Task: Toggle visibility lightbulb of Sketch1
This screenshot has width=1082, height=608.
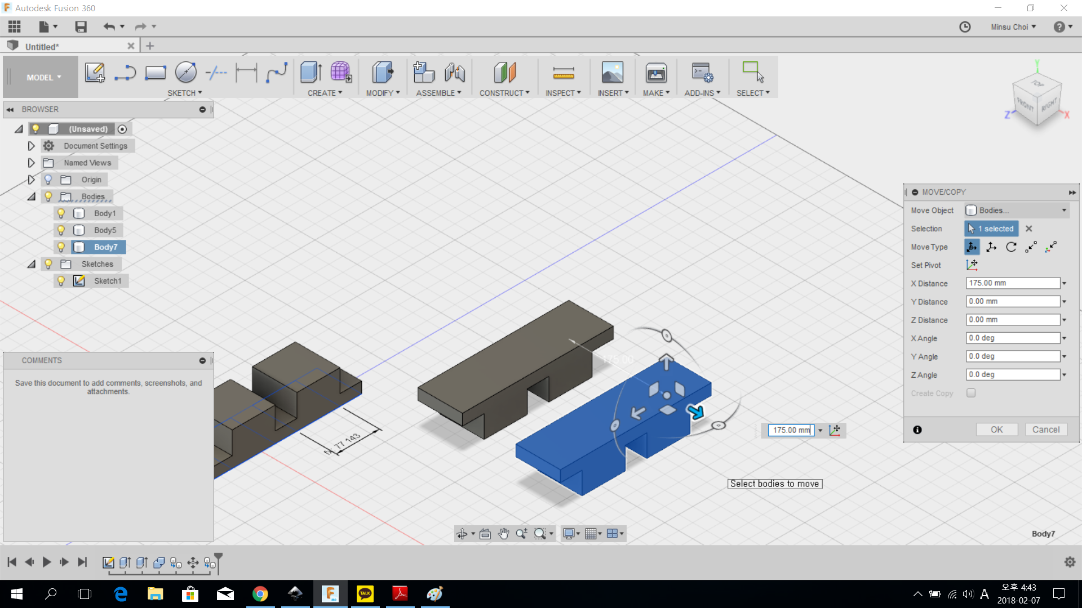Action: pos(61,281)
